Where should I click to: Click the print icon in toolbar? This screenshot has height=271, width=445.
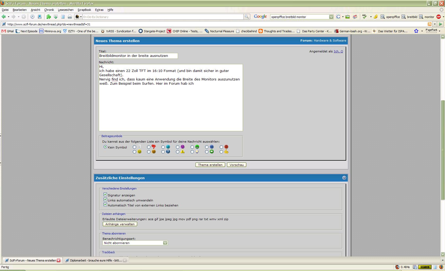(70, 17)
